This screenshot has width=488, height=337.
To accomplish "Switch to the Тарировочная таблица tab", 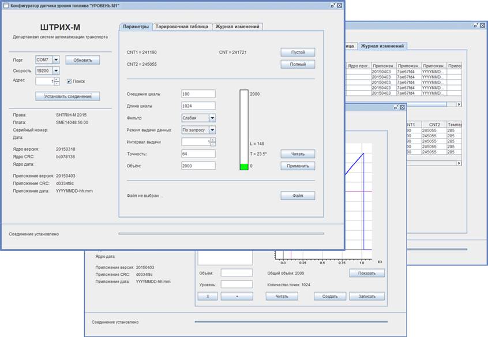I will (182, 27).
